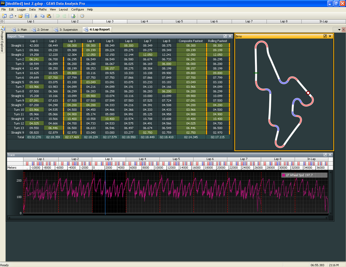Screen dimensions: 346x267
Task: Close the Report: Time panel
Action: click(x=230, y=36)
